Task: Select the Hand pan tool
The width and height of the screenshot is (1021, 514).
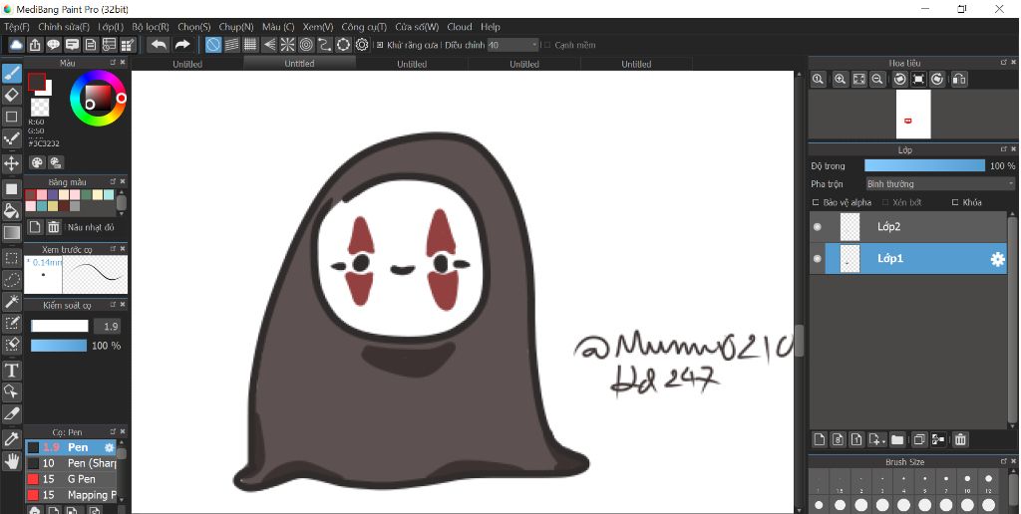Action: pyautogui.click(x=12, y=461)
